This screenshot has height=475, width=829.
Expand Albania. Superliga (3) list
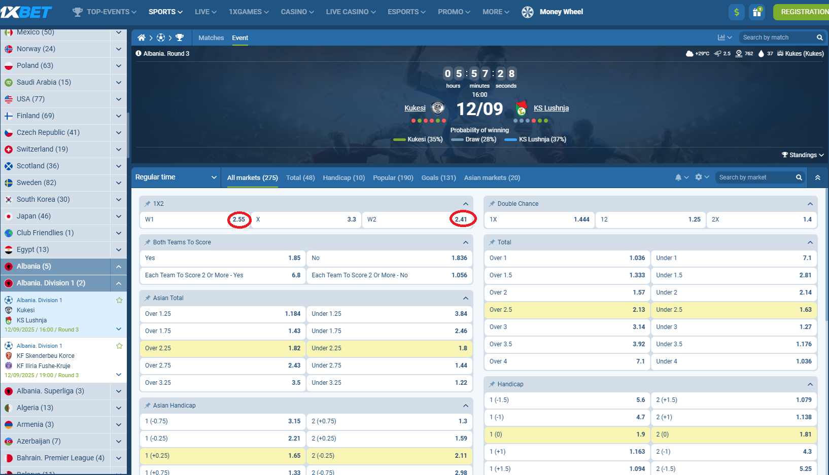pos(118,391)
